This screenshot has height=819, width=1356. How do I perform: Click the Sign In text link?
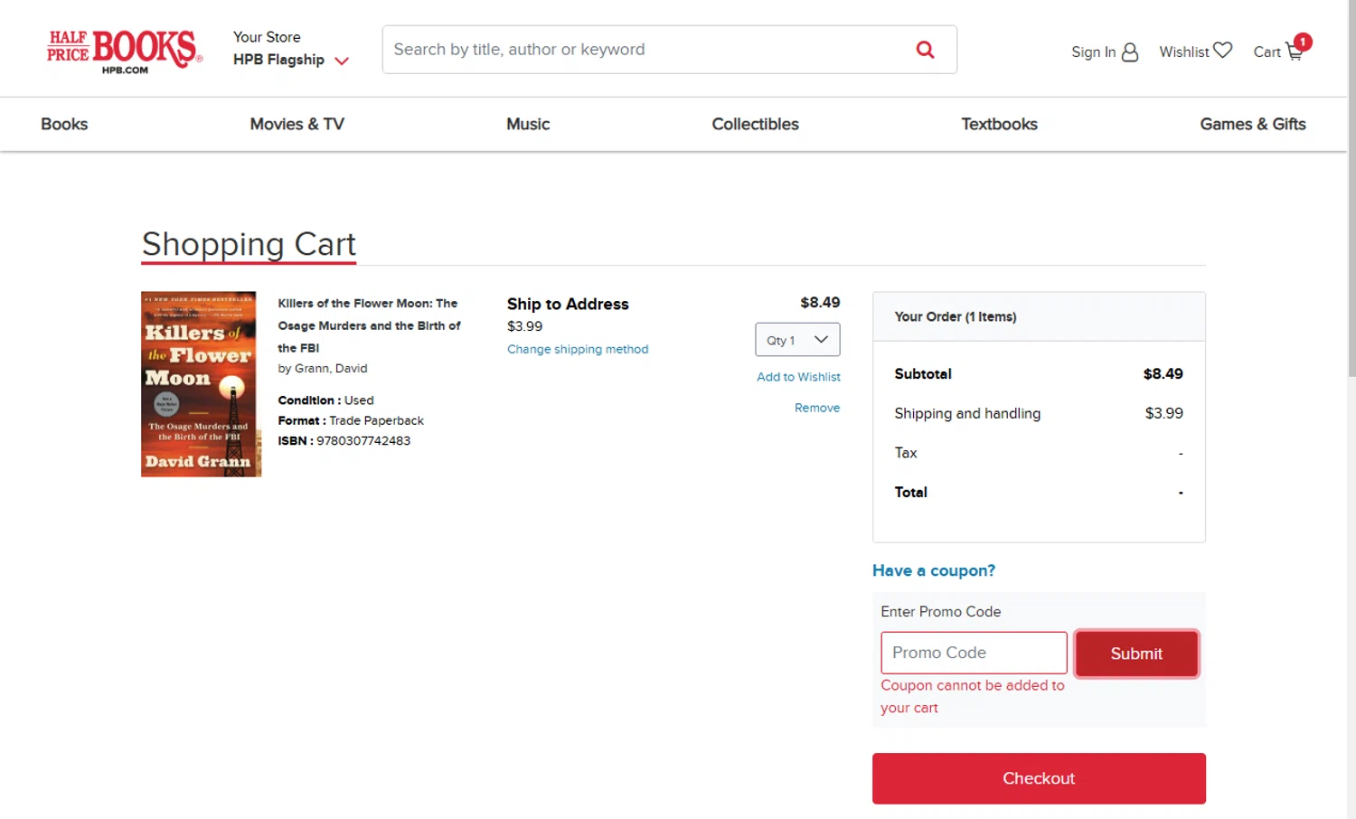pos(1093,52)
